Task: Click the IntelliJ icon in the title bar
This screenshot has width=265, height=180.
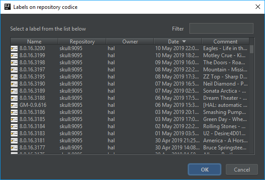Action: 8,7
